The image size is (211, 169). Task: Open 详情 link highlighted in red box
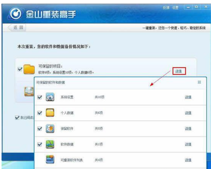pyautogui.click(x=179, y=71)
